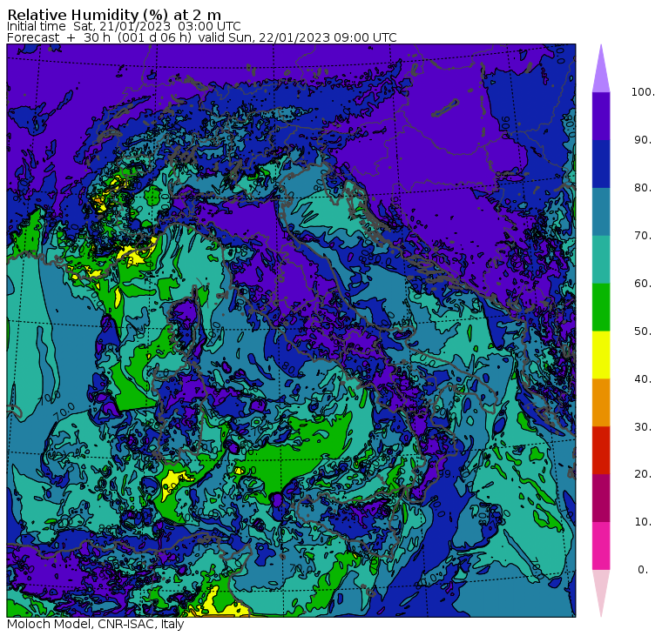Select the steel blue 70–80 legend band
Screen dimensions: 662x636
coord(601,211)
